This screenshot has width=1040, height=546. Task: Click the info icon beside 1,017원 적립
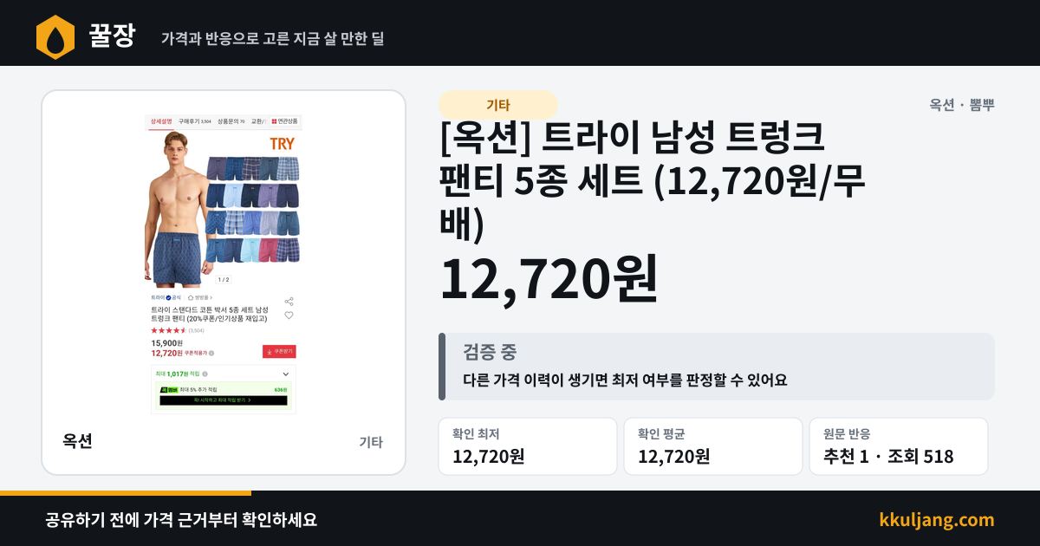pyautogui.click(x=205, y=374)
